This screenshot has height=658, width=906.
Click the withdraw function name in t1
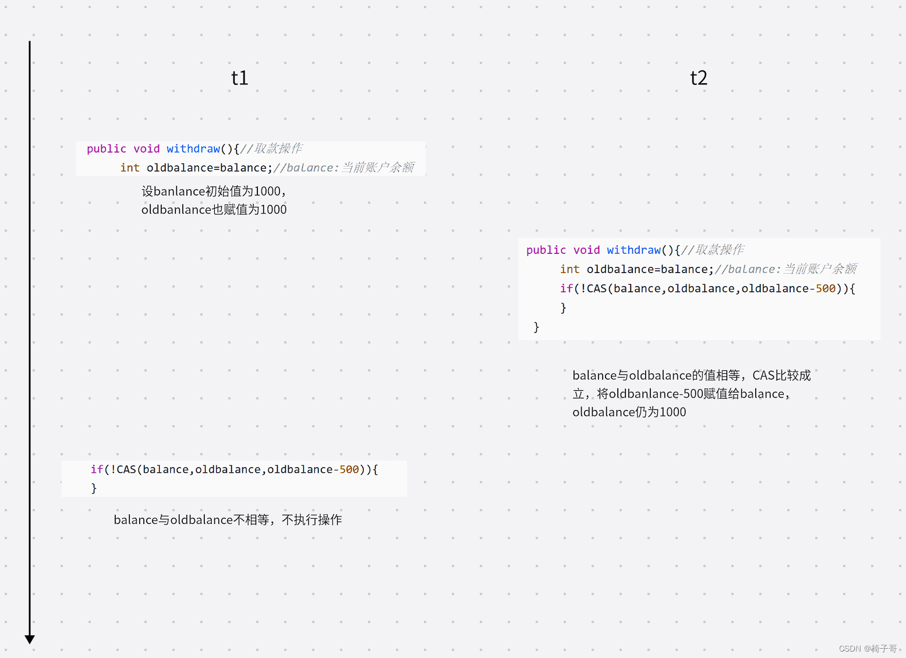(193, 148)
